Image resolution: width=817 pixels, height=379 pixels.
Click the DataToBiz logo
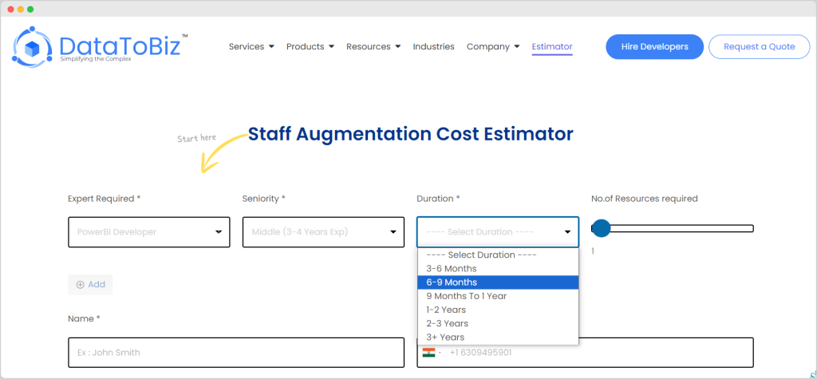pyautogui.click(x=100, y=46)
